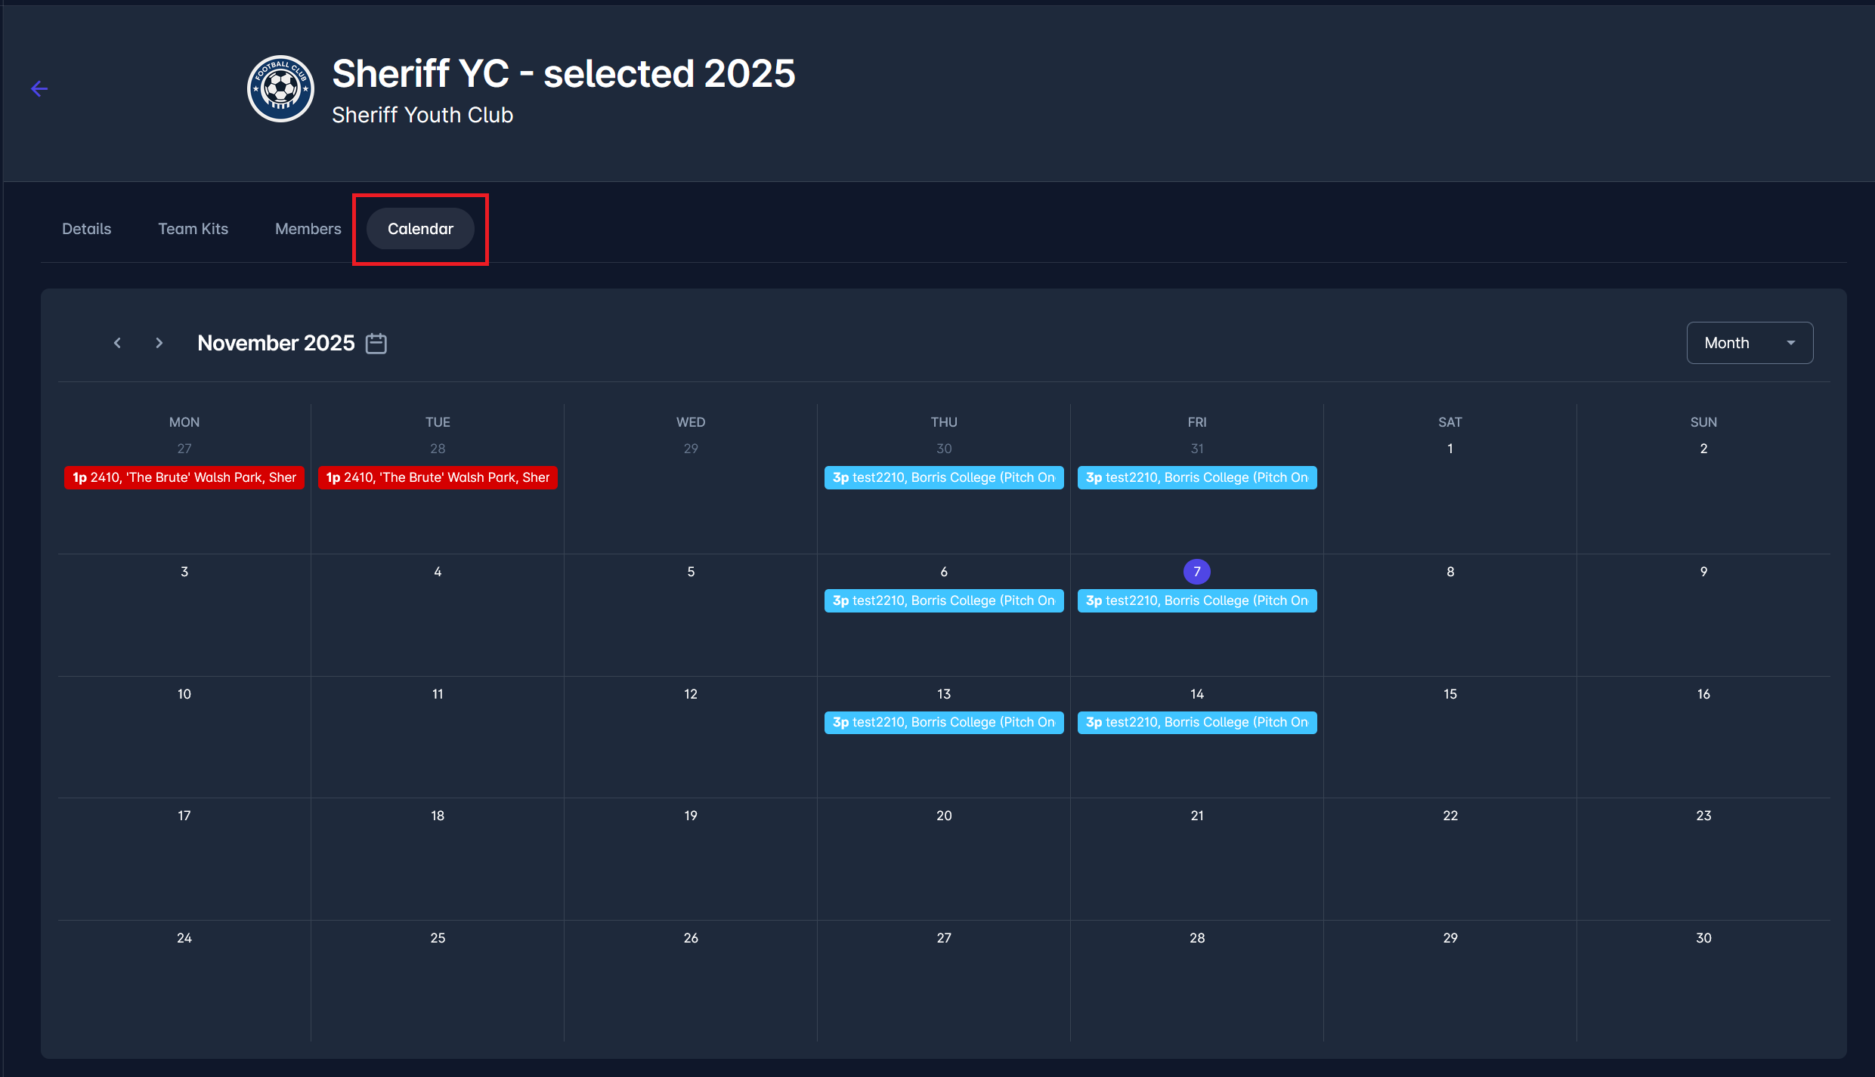Screen dimensions: 1875x1077
Task: Select the empty day cell for November 15
Action: (1450, 736)
